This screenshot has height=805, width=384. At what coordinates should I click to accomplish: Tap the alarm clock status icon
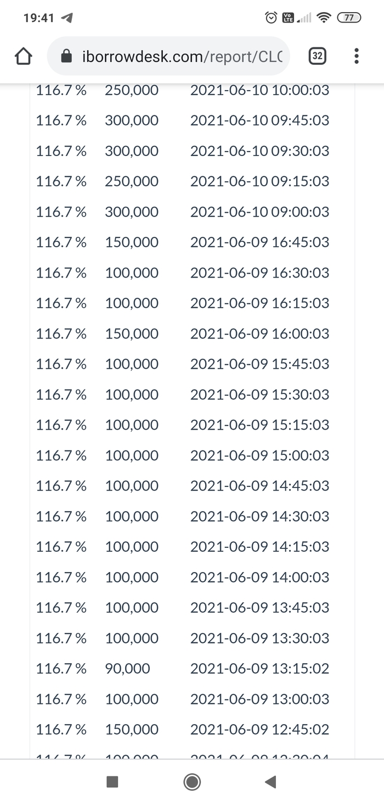271,18
